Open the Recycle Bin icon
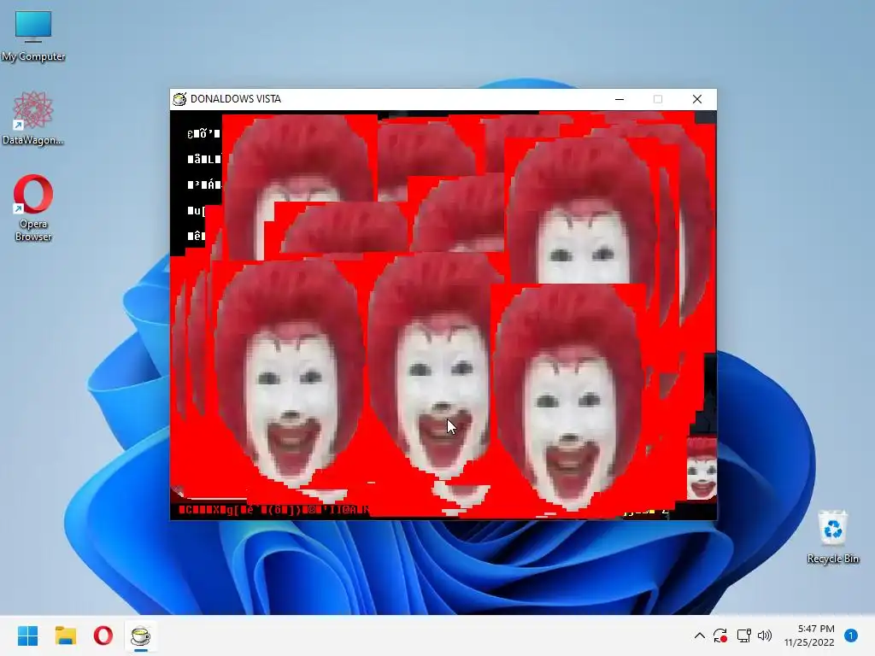The height and width of the screenshot is (656, 875). [832, 536]
